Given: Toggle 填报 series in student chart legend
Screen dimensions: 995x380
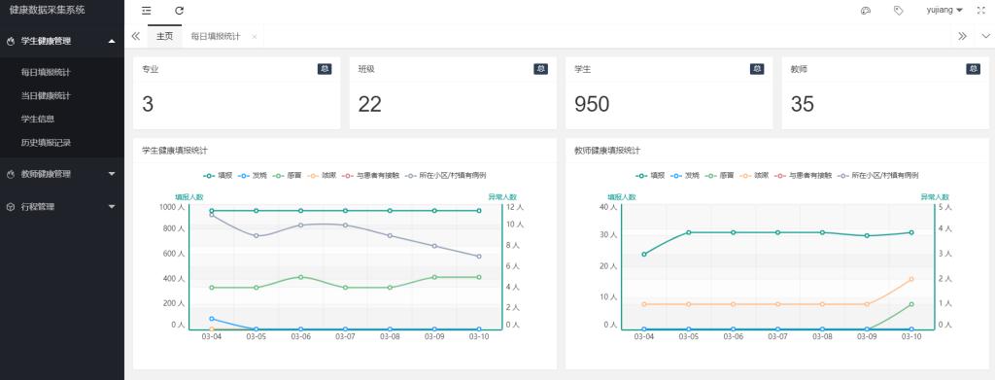Looking at the screenshot, I should pyautogui.click(x=218, y=175).
